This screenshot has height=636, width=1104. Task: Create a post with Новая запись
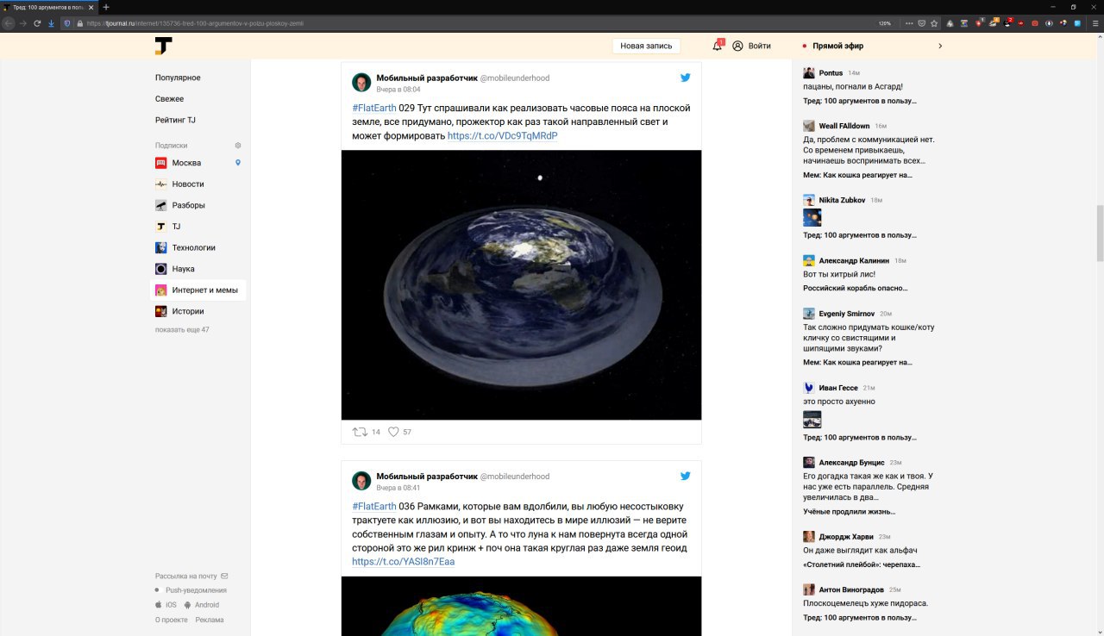point(646,46)
